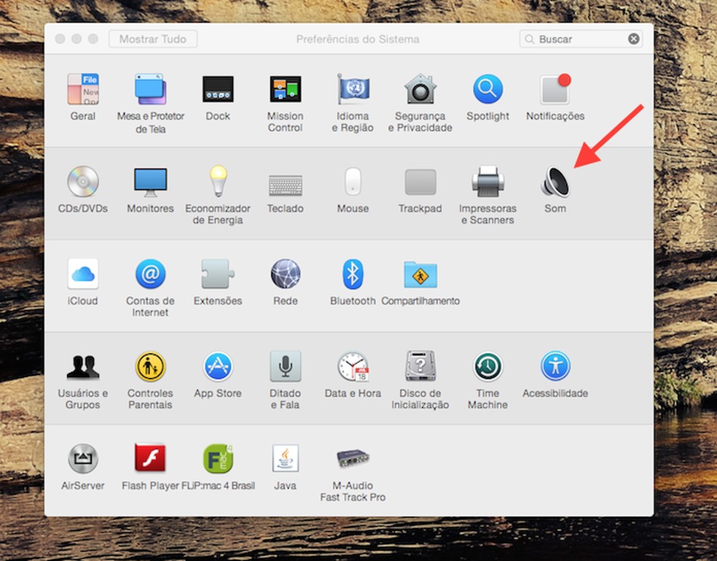Open Trackpad settings

tap(420, 180)
